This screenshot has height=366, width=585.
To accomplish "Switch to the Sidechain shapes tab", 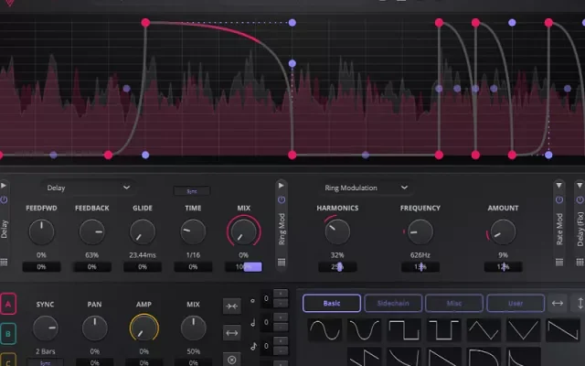I will (393, 303).
